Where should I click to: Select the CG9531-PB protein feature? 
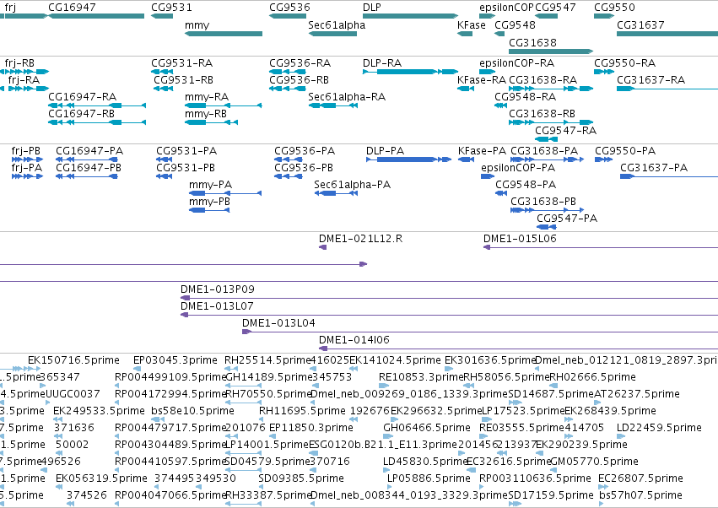pyautogui.click(x=164, y=176)
